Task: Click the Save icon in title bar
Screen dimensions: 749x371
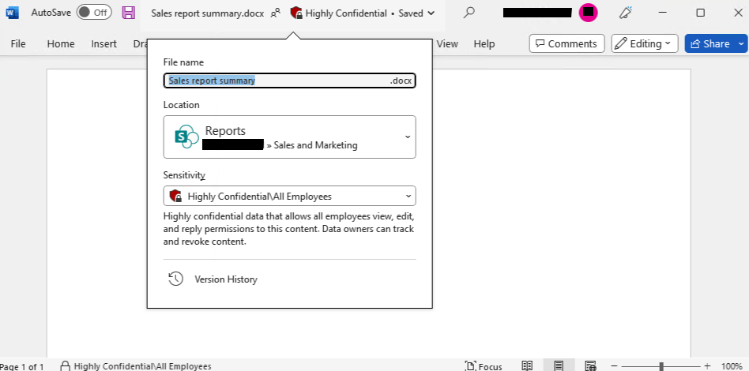Action: point(128,13)
